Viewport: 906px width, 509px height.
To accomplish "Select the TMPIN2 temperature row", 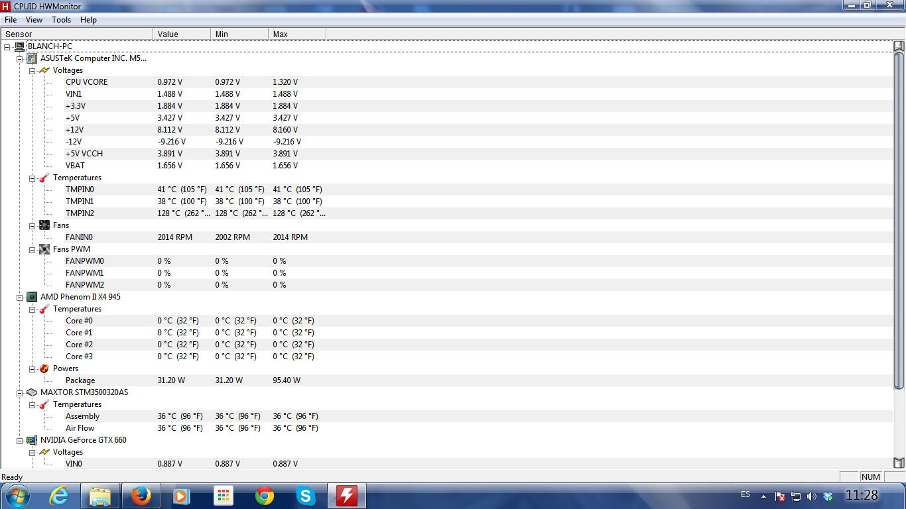I will pos(446,213).
